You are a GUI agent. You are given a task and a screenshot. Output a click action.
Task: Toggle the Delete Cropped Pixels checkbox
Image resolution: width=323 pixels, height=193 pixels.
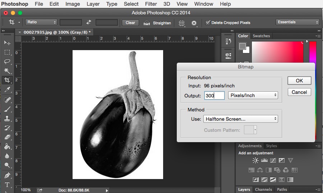point(208,23)
